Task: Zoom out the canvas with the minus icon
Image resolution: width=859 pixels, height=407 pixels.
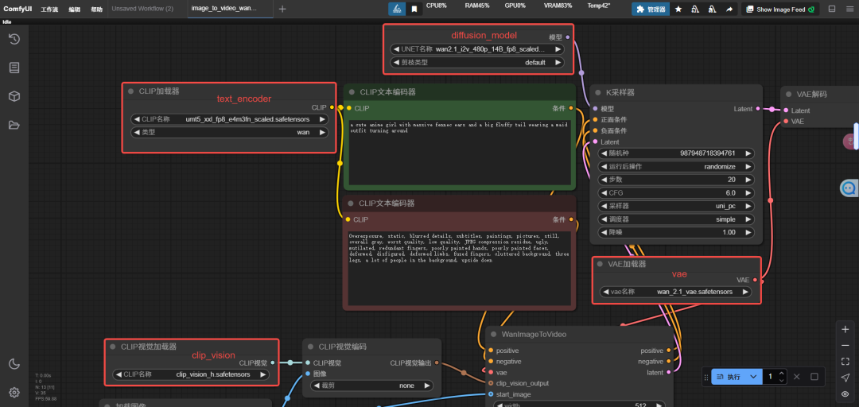Action: pos(845,346)
